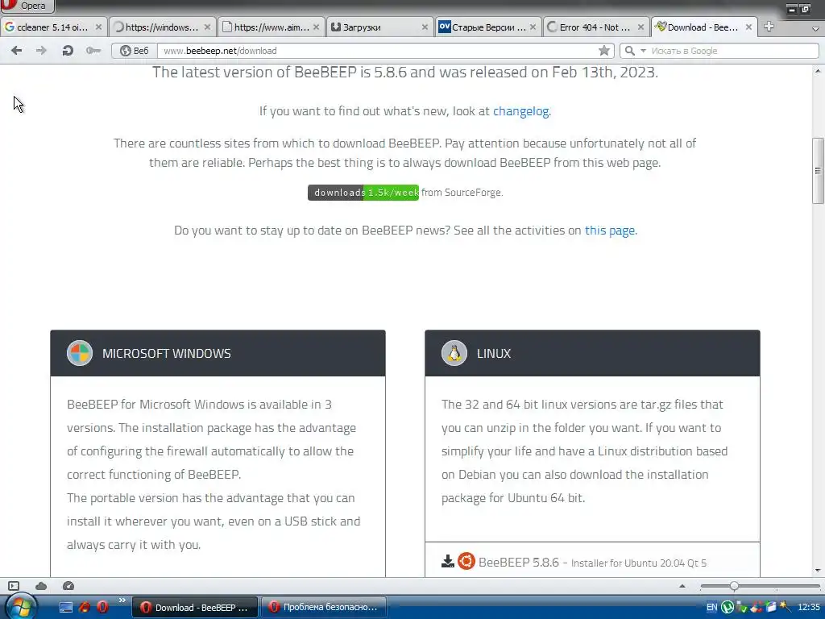825x619 pixels.
Task: Go forward with the forward arrow
Action: (41, 51)
